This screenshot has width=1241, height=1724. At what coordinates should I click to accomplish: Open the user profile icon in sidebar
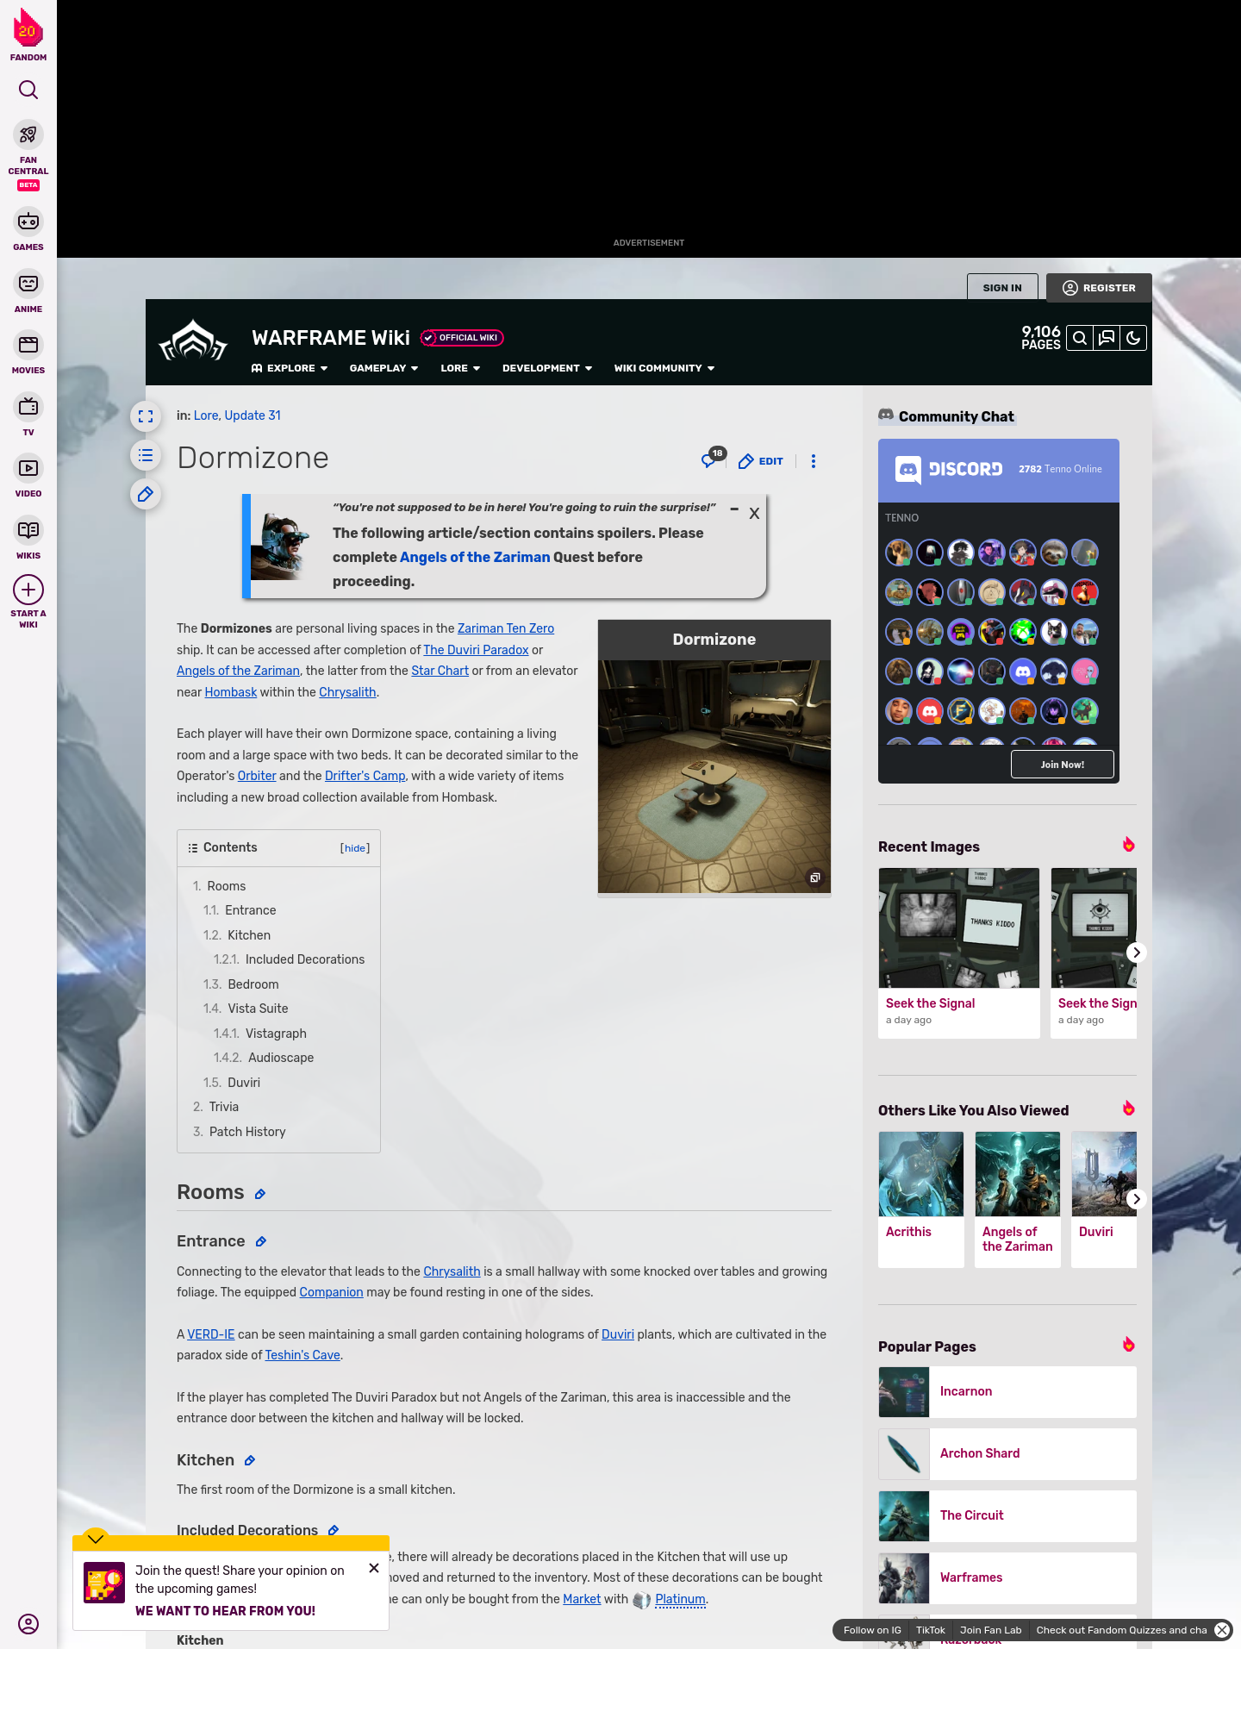tap(28, 1624)
